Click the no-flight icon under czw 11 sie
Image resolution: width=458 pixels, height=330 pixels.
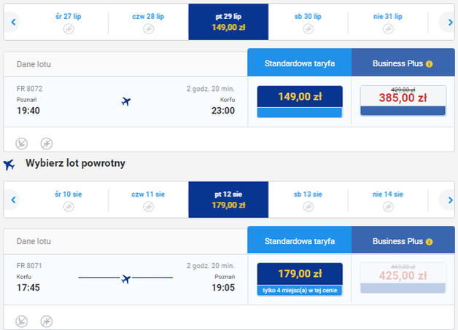point(148,206)
